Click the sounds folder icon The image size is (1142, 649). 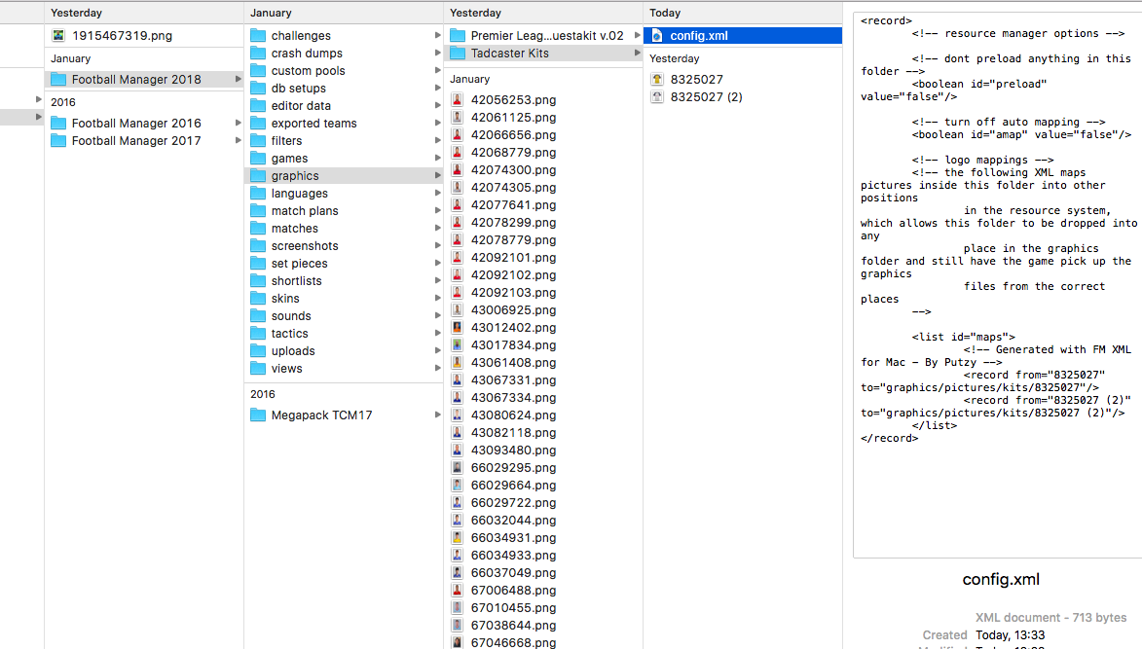coord(258,315)
